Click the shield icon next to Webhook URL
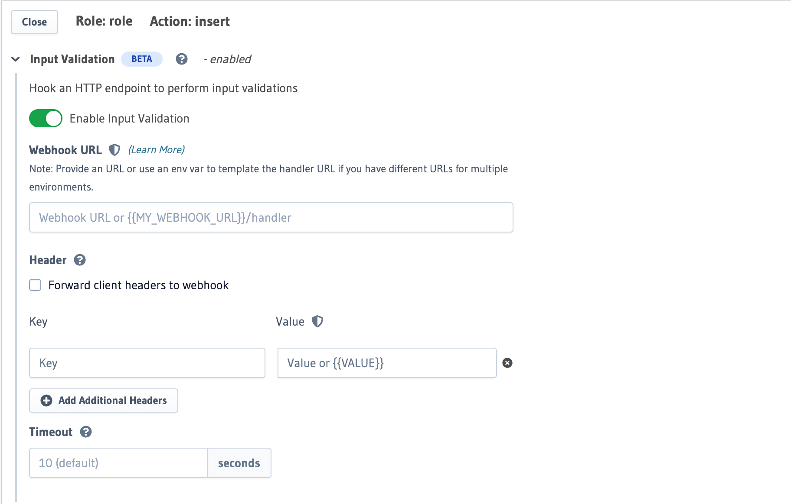 [x=114, y=149]
